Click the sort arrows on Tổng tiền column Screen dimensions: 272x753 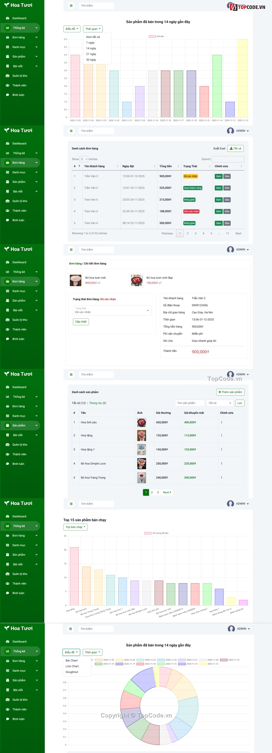[x=178, y=166]
